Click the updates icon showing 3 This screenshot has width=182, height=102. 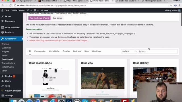click(x=29, y=10)
